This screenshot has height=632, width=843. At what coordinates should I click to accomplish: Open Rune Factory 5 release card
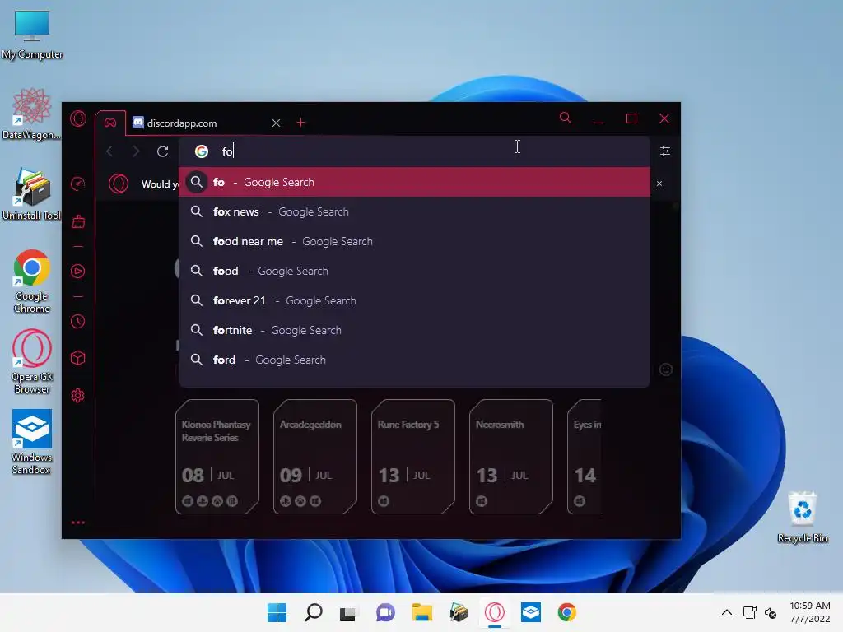click(x=413, y=457)
